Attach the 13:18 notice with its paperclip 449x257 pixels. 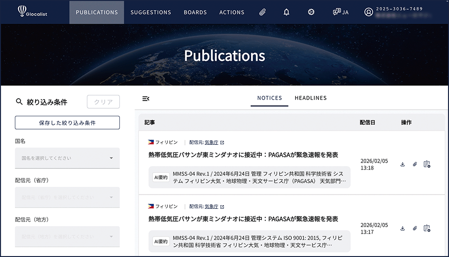click(x=415, y=164)
